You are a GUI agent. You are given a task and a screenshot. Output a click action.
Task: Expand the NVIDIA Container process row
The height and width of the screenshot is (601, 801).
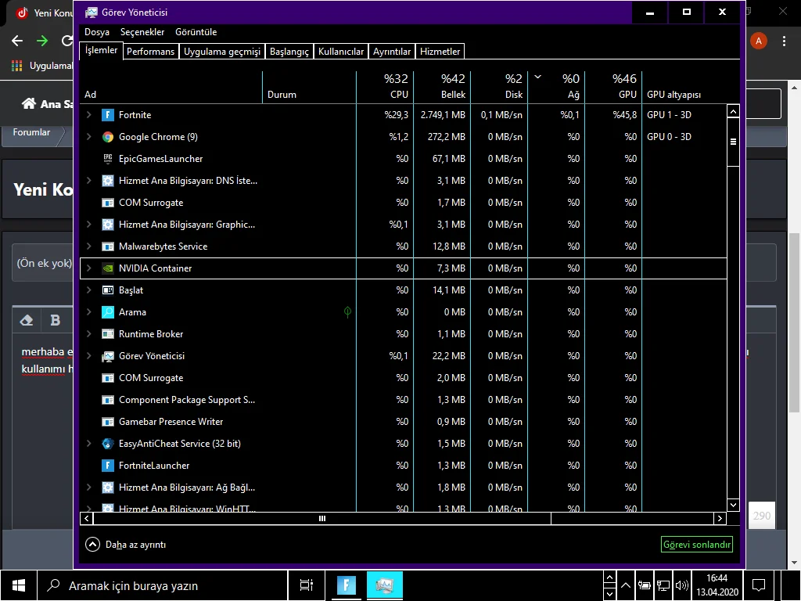[89, 268]
